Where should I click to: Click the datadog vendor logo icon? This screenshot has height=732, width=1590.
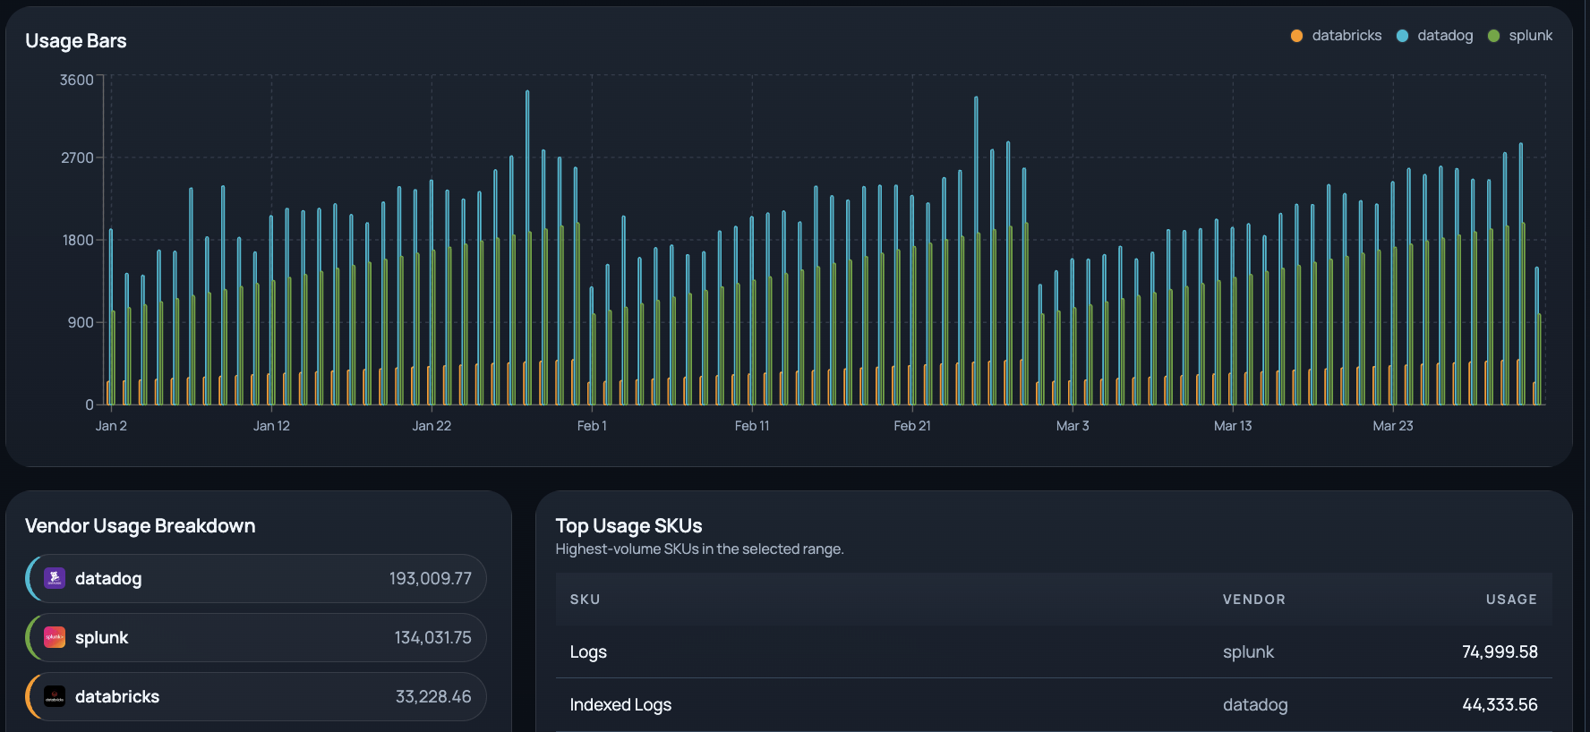(x=55, y=578)
